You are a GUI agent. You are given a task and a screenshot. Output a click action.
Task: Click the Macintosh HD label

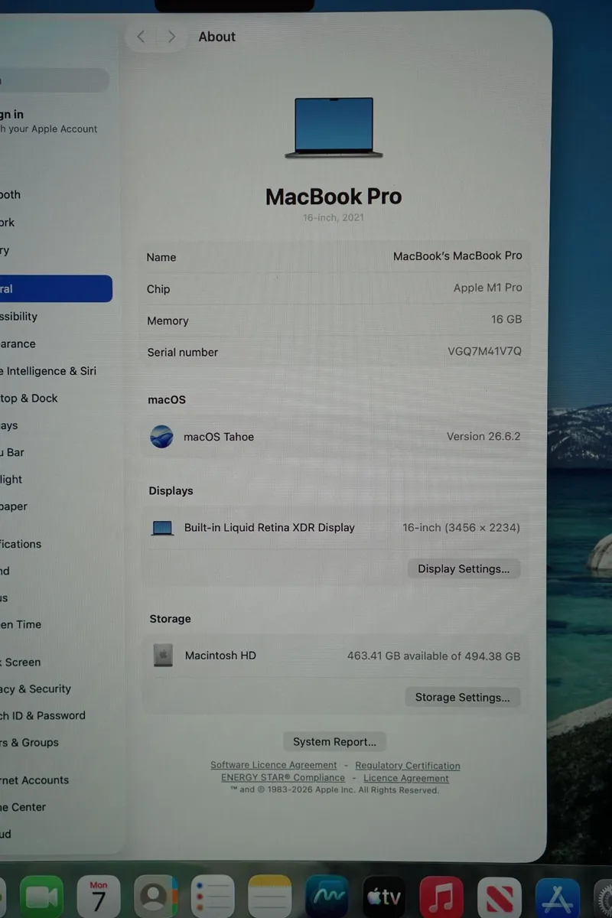click(220, 656)
